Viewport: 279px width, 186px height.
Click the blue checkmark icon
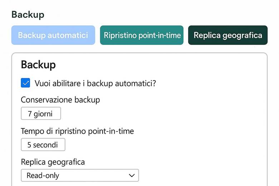click(x=25, y=83)
